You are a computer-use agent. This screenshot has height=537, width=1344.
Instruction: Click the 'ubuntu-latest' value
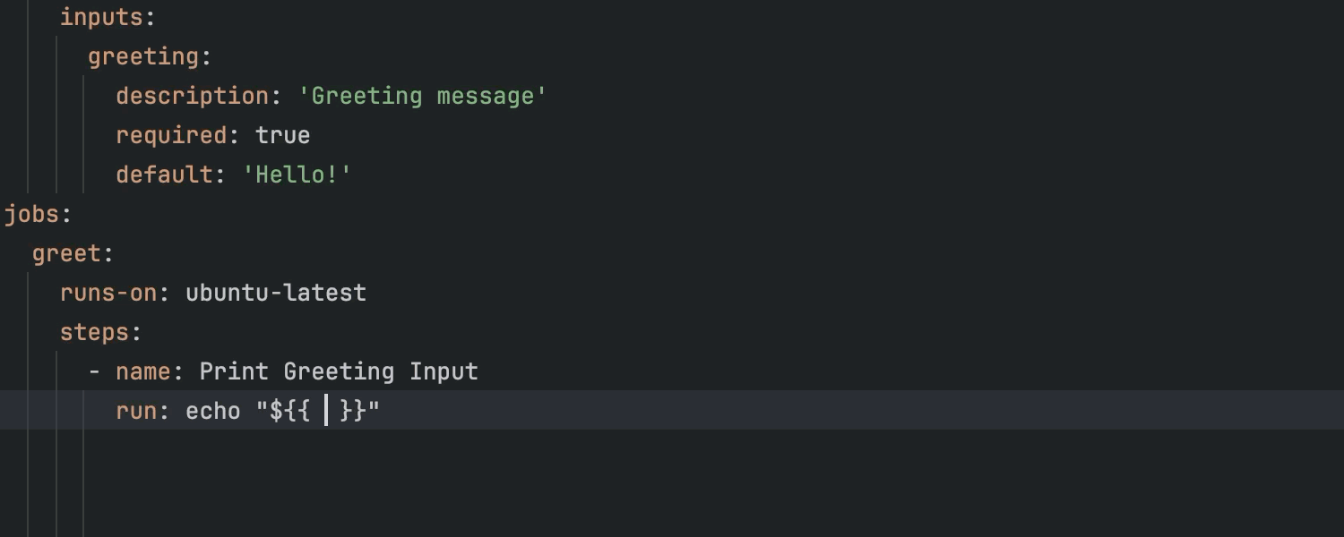[276, 294]
